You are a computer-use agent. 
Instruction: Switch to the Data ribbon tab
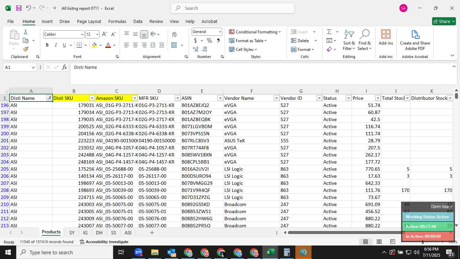point(138,21)
